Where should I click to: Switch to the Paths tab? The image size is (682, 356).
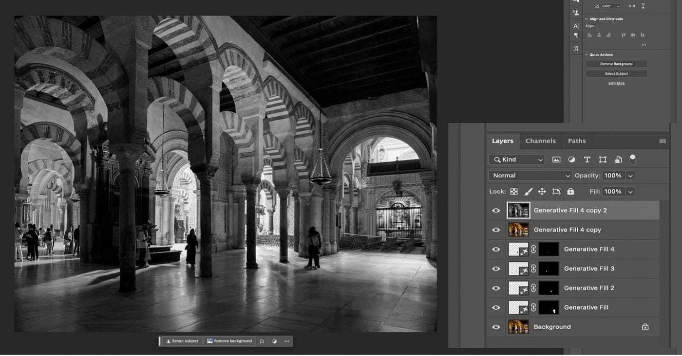[577, 141]
